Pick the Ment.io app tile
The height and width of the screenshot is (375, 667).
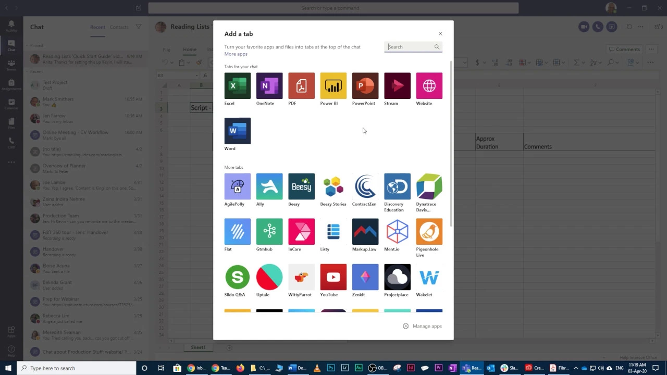click(397, 232)
